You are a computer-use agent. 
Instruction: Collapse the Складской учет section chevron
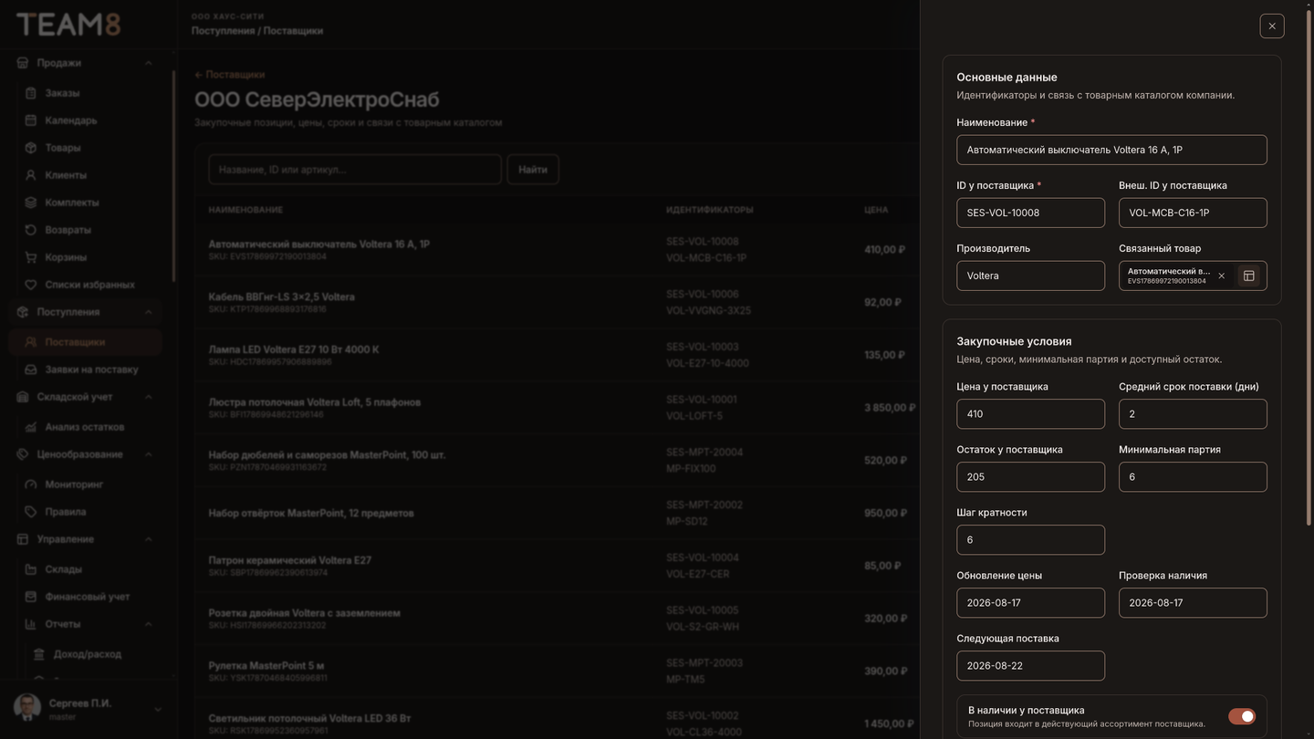click(148, 397)
